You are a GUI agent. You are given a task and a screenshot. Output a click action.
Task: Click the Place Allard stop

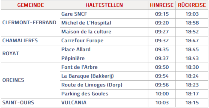coord(76,49)
